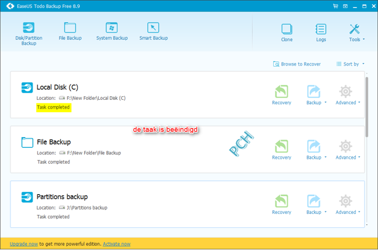Click the EaseUS logo in title bar
The width and height of the screenshot is (378, 250).
click(10, 6)
